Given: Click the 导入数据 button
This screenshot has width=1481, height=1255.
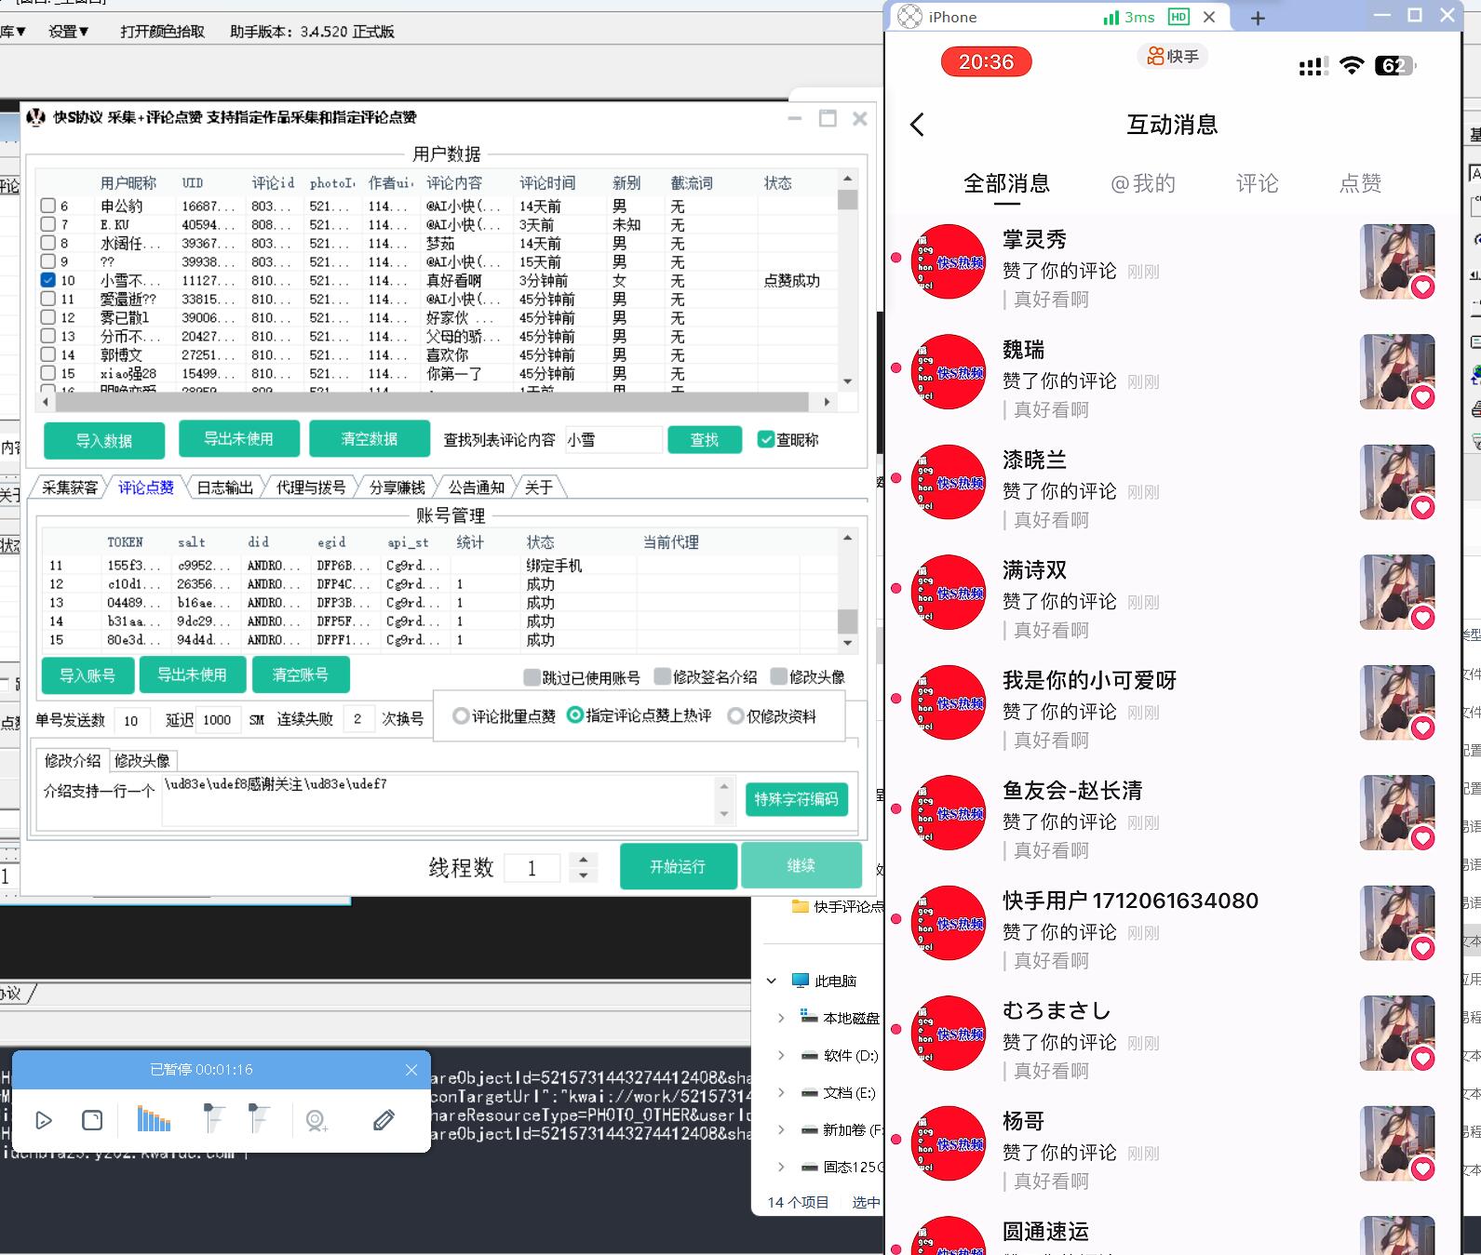Looking at the screenshot, I should pos(104,441).
